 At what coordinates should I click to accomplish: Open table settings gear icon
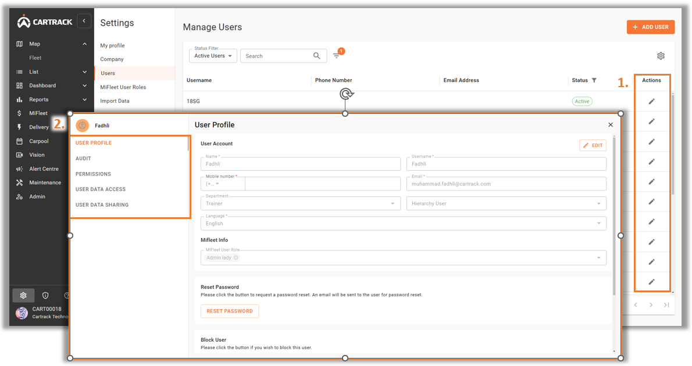661,56
